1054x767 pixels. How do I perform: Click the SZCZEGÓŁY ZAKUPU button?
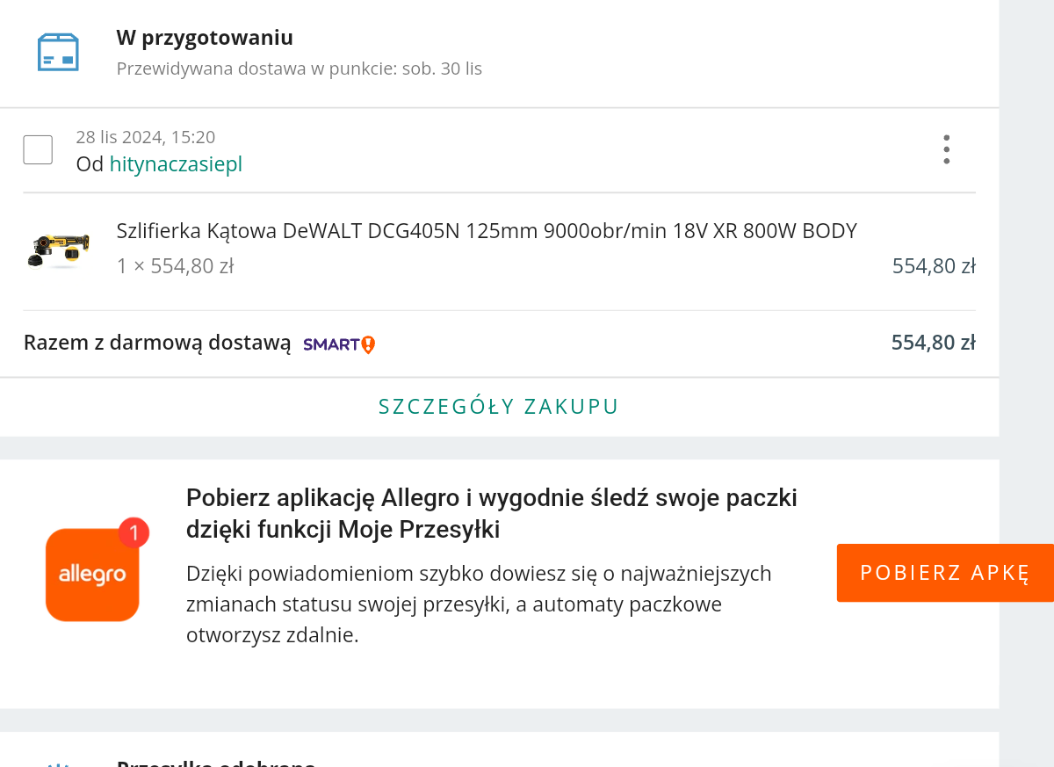(499, 407)
